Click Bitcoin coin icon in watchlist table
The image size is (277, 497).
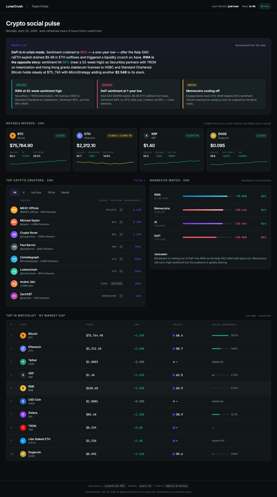tap(23, 335)
